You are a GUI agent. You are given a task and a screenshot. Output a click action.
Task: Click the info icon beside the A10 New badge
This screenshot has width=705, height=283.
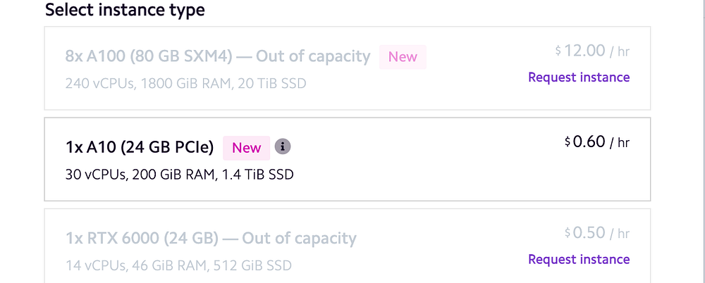pyautogui.click(x=283, y=147)
